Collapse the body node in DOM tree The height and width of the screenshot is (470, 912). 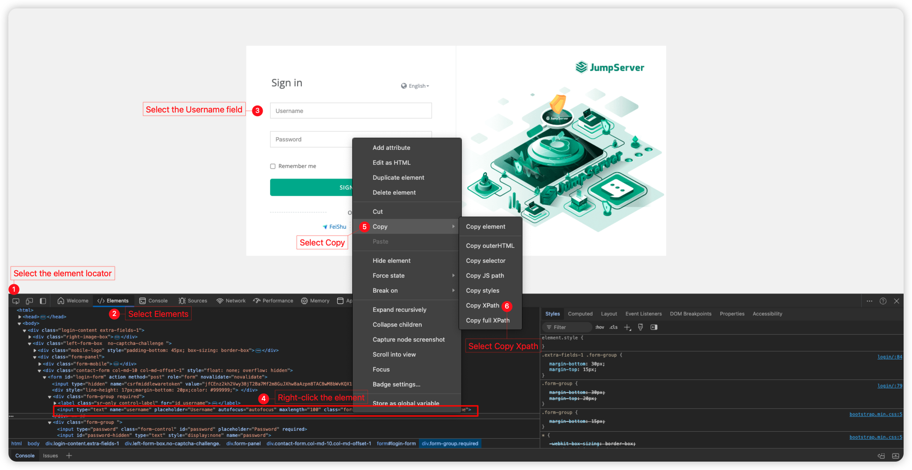20,323
